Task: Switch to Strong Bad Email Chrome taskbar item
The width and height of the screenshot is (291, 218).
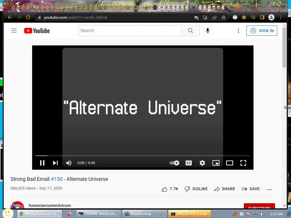Action: click(x=40, y=214)
